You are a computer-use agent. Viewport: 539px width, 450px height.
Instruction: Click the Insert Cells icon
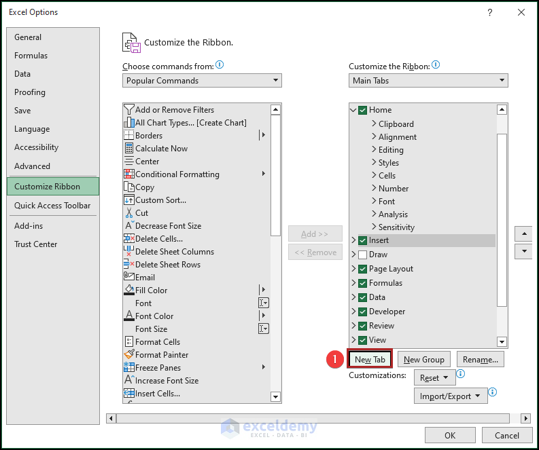[x=129, y=393]
